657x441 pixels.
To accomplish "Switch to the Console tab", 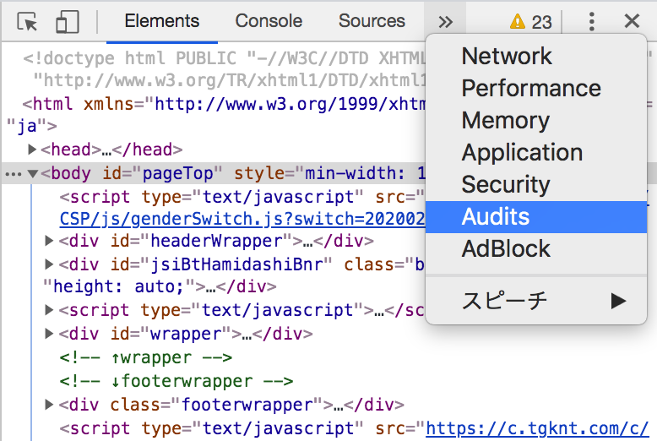I will [269, 21].
